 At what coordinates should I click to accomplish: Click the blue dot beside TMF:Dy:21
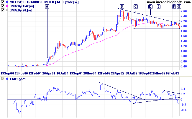click(7, 79)
